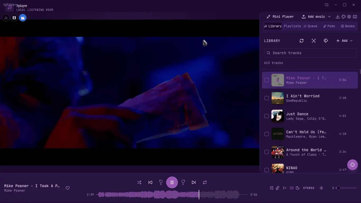Check the Mike Posner track checkbox
This screenshot has height=203, width=361.
click(267, 80)
